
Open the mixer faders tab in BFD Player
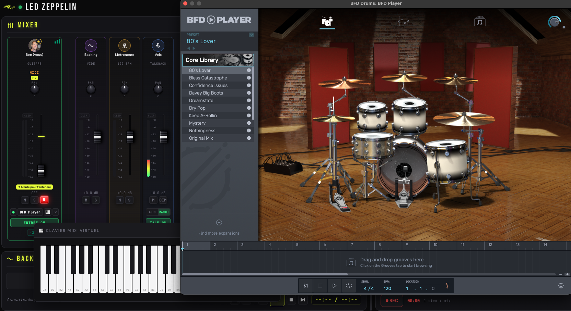pyautogui.click(x=403, y=22)
